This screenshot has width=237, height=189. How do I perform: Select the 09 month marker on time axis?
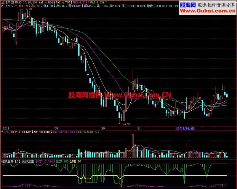(56, 128)
